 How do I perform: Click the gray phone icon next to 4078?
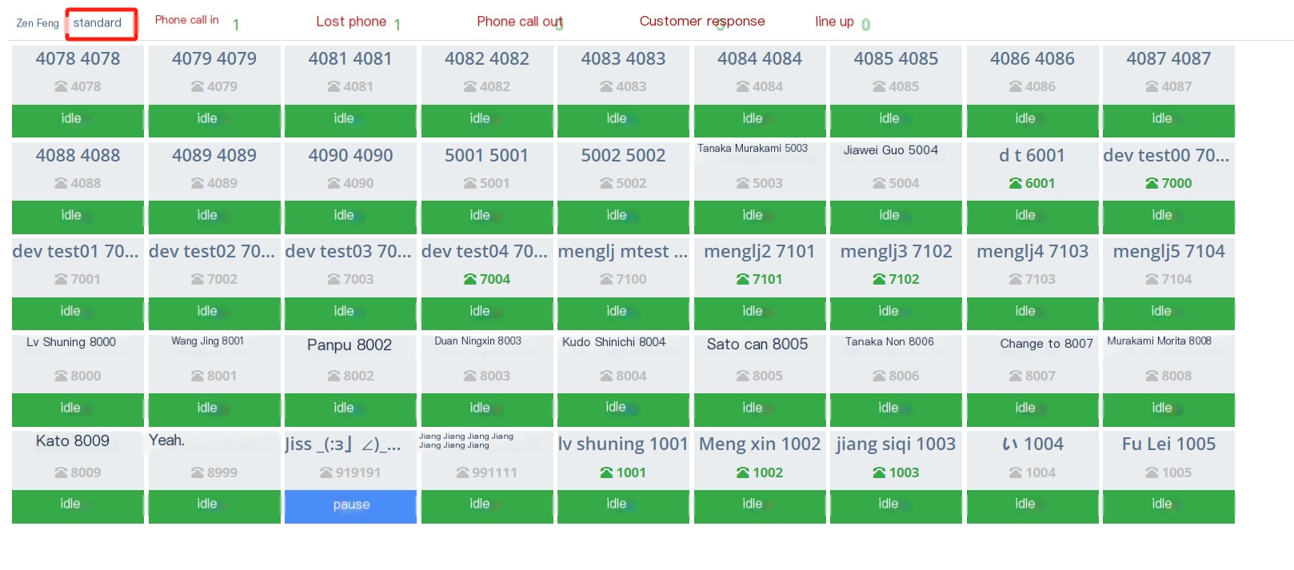61,86
